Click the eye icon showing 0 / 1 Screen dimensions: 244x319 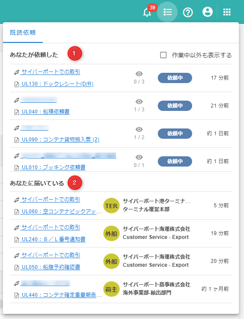pos(139,157)
